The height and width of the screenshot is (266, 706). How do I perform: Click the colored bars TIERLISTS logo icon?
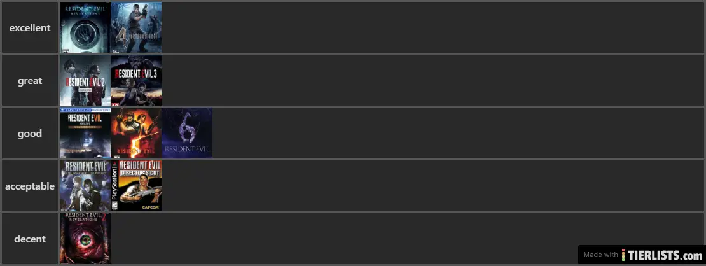point(623,255)
